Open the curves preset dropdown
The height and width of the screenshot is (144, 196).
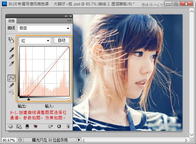(44, 28)
